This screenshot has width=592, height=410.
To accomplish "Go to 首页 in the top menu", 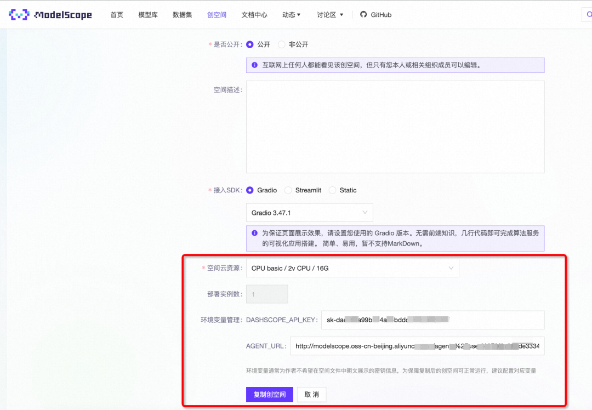I will (116, 14).
